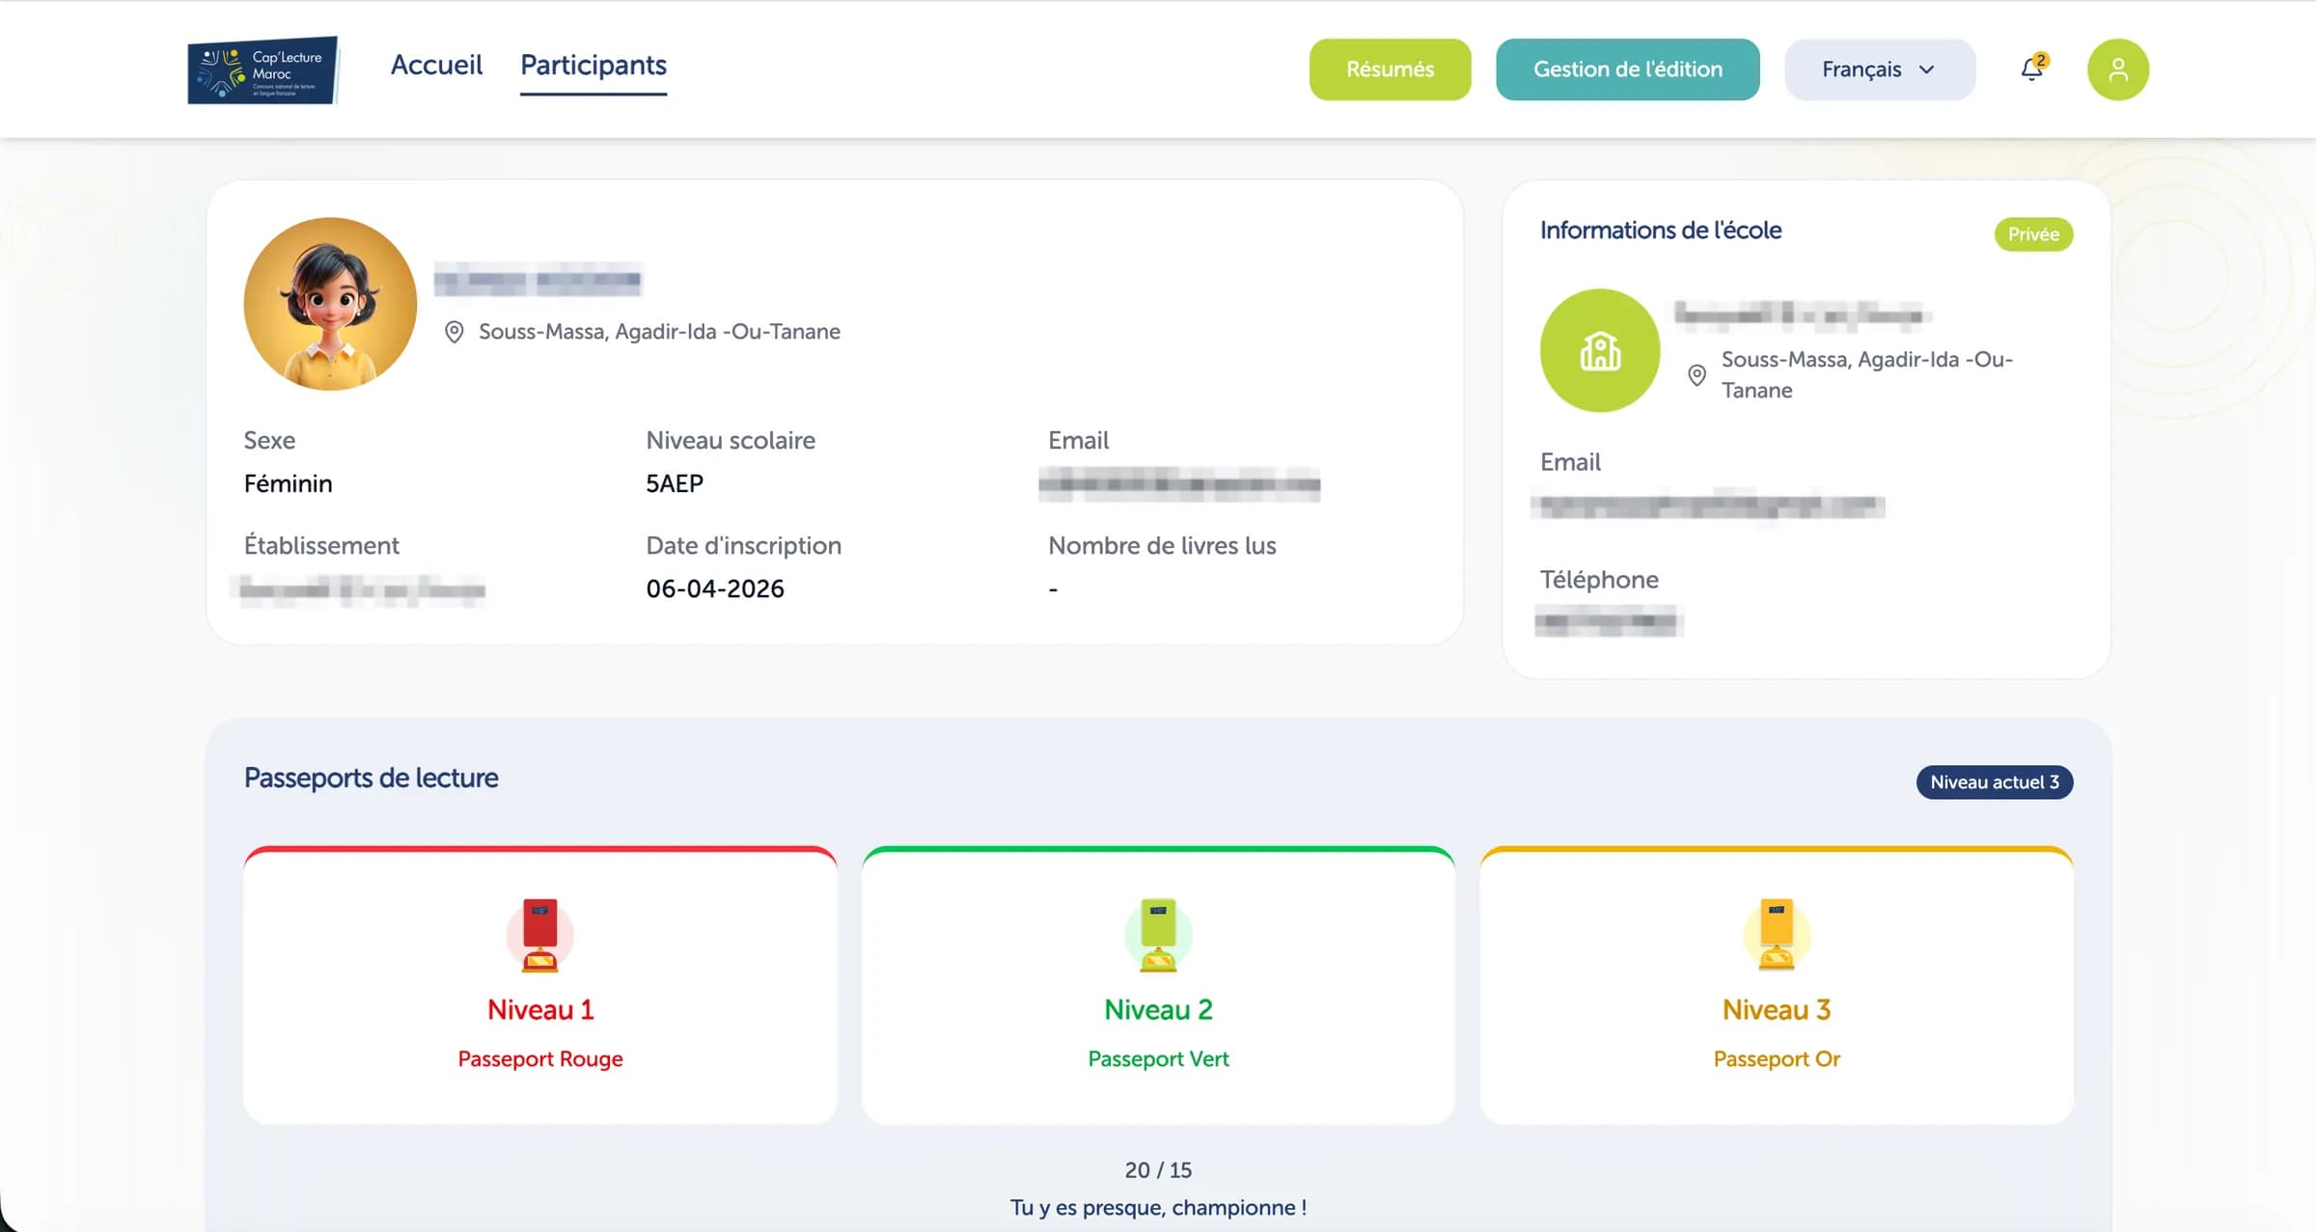The width and height of the screenshot is (2316, 1232).
Task: Click the 20 / 15 progress count
Action: (x=1158, y=1170)
